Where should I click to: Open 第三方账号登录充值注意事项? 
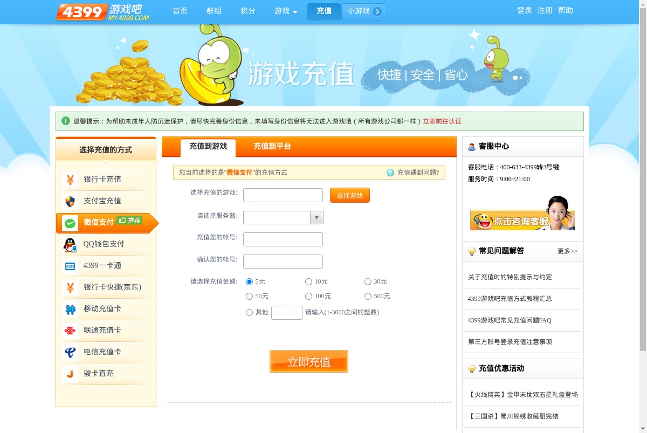point(510,342)
